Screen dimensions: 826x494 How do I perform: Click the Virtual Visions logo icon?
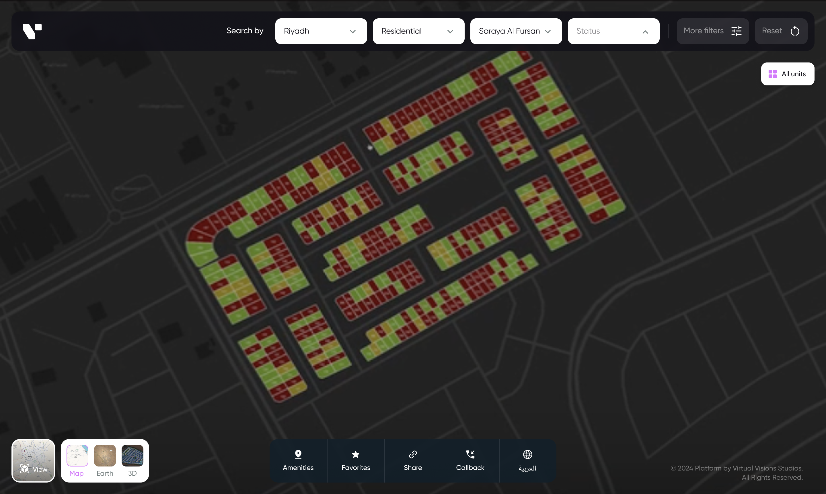coord(32,31)
